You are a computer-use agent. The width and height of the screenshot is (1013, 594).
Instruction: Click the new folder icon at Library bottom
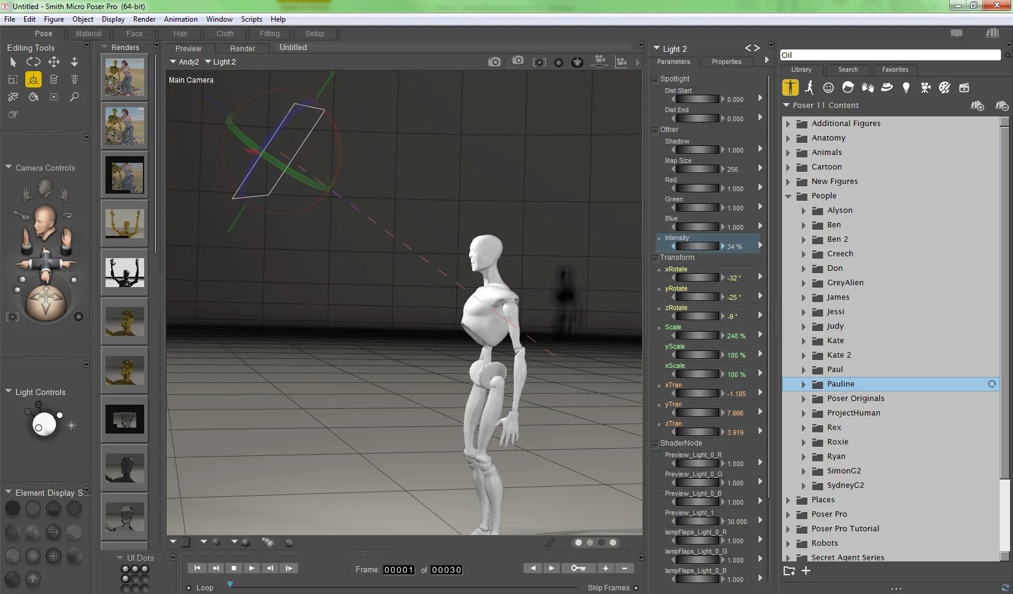789,571
